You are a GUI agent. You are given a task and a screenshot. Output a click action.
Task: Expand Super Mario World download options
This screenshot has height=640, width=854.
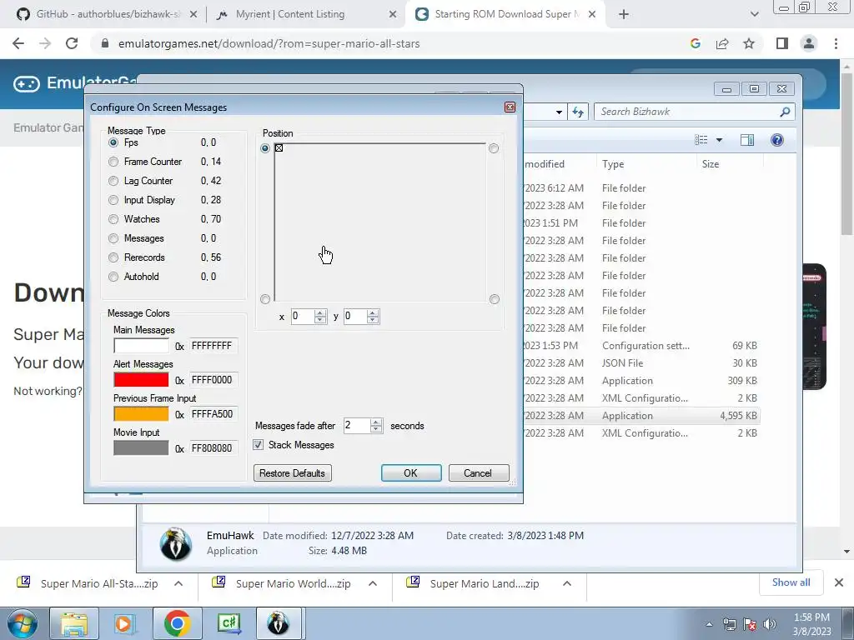pyautogui.click(x=373, y=583)
